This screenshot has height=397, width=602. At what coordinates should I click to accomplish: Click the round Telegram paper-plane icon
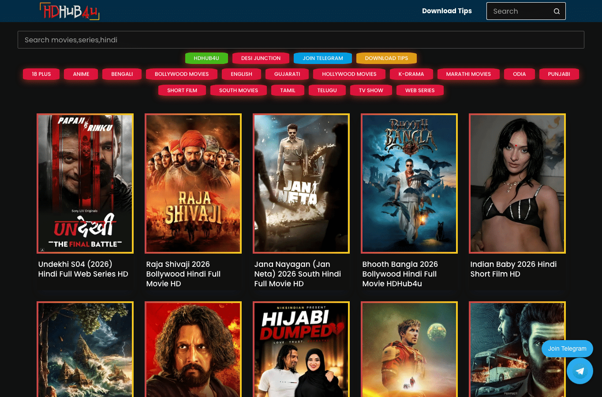[580, 371]
